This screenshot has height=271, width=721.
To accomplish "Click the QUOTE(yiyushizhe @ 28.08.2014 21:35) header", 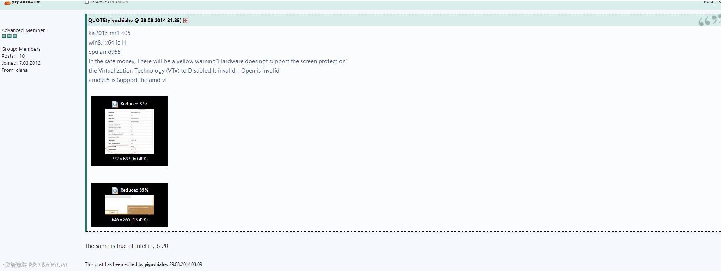I will point(135,20).
